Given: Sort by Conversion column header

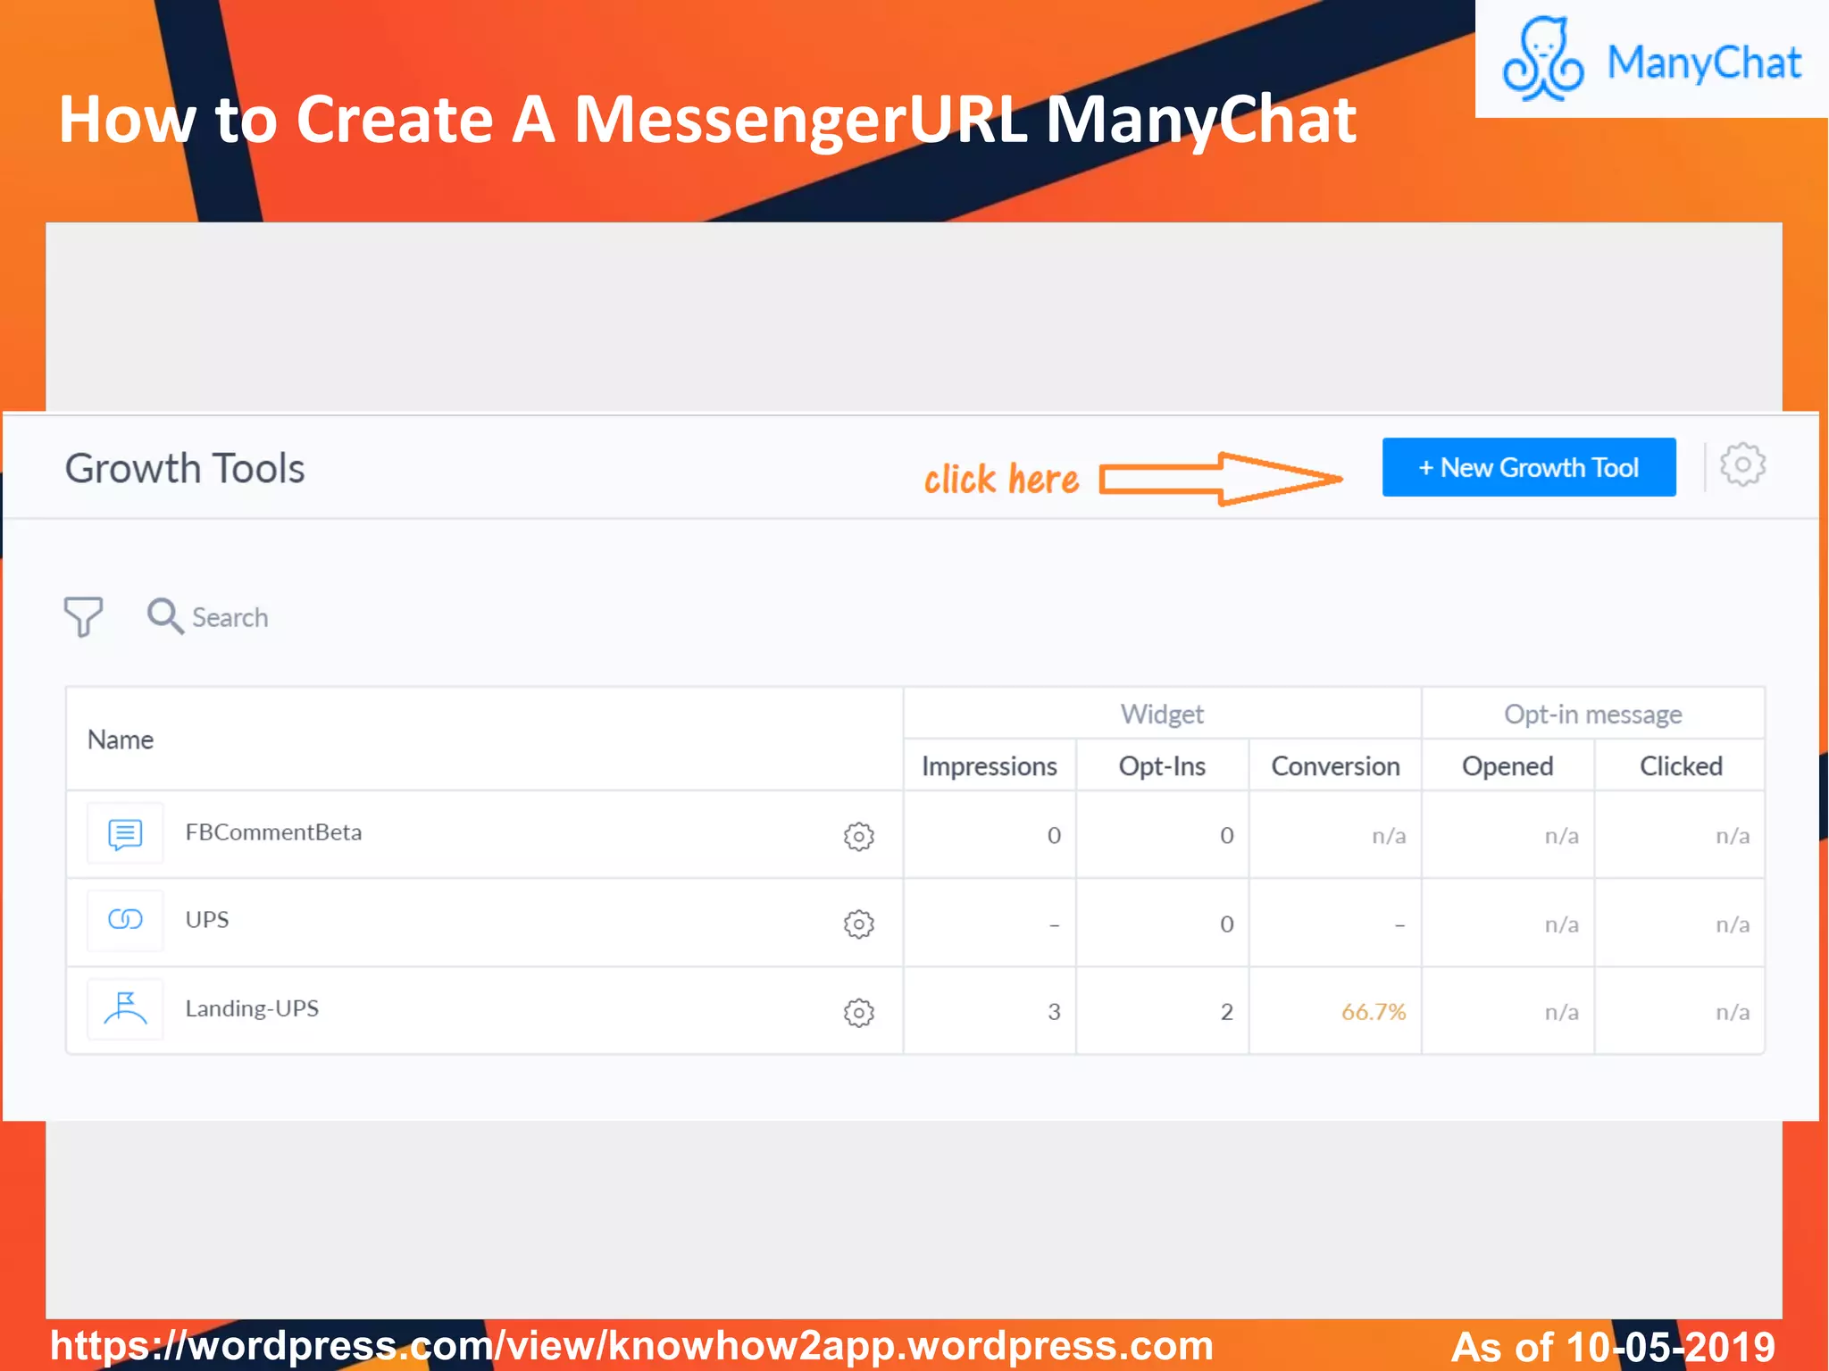Looking at the screenshot, I should tap(1334, 766).
